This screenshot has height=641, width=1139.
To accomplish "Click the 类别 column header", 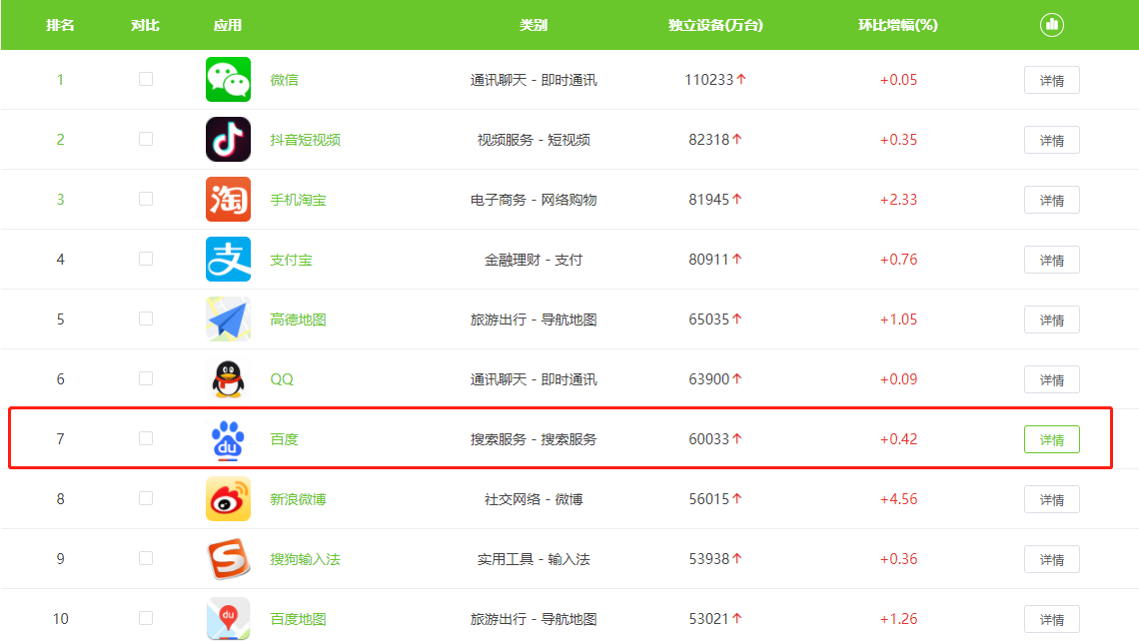I will pos(534,25).
